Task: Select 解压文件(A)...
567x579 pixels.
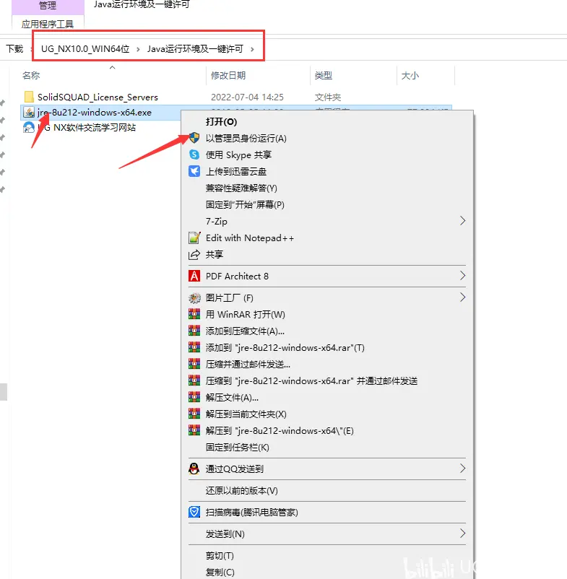Action: [x=232, y=397]
